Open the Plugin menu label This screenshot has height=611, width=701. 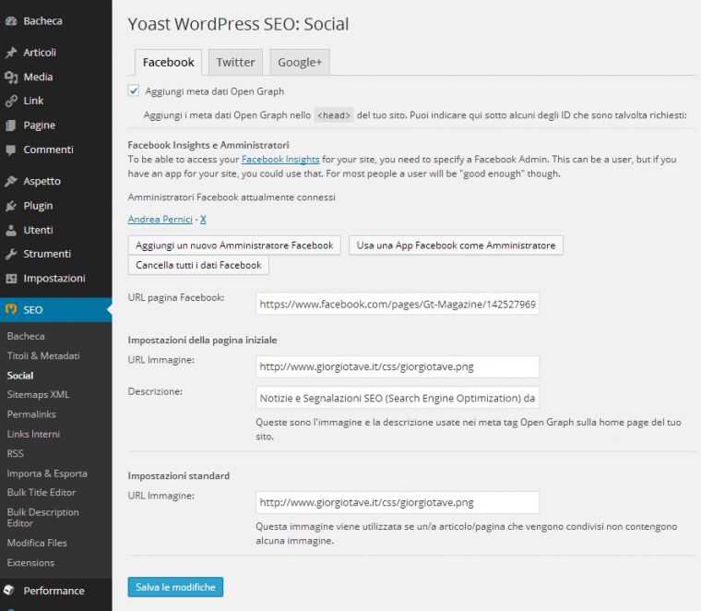[x=38, y=206]
